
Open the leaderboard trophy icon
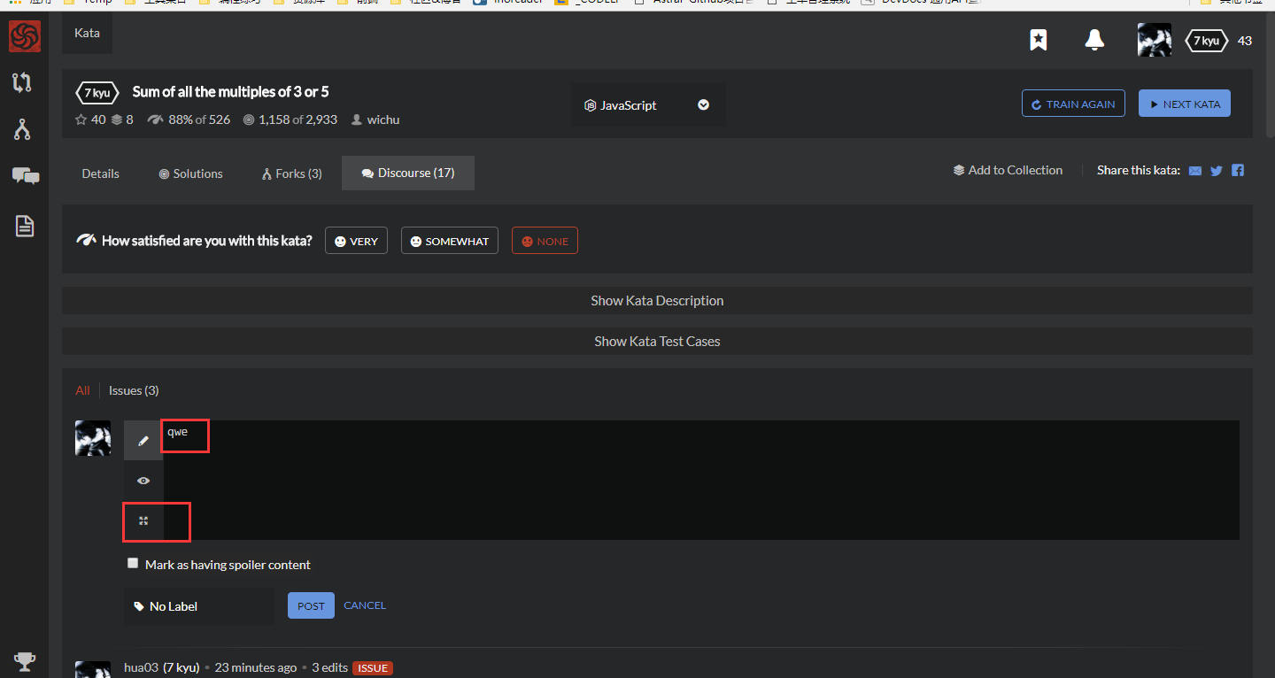pyautogui.click(x=24, y=661)
